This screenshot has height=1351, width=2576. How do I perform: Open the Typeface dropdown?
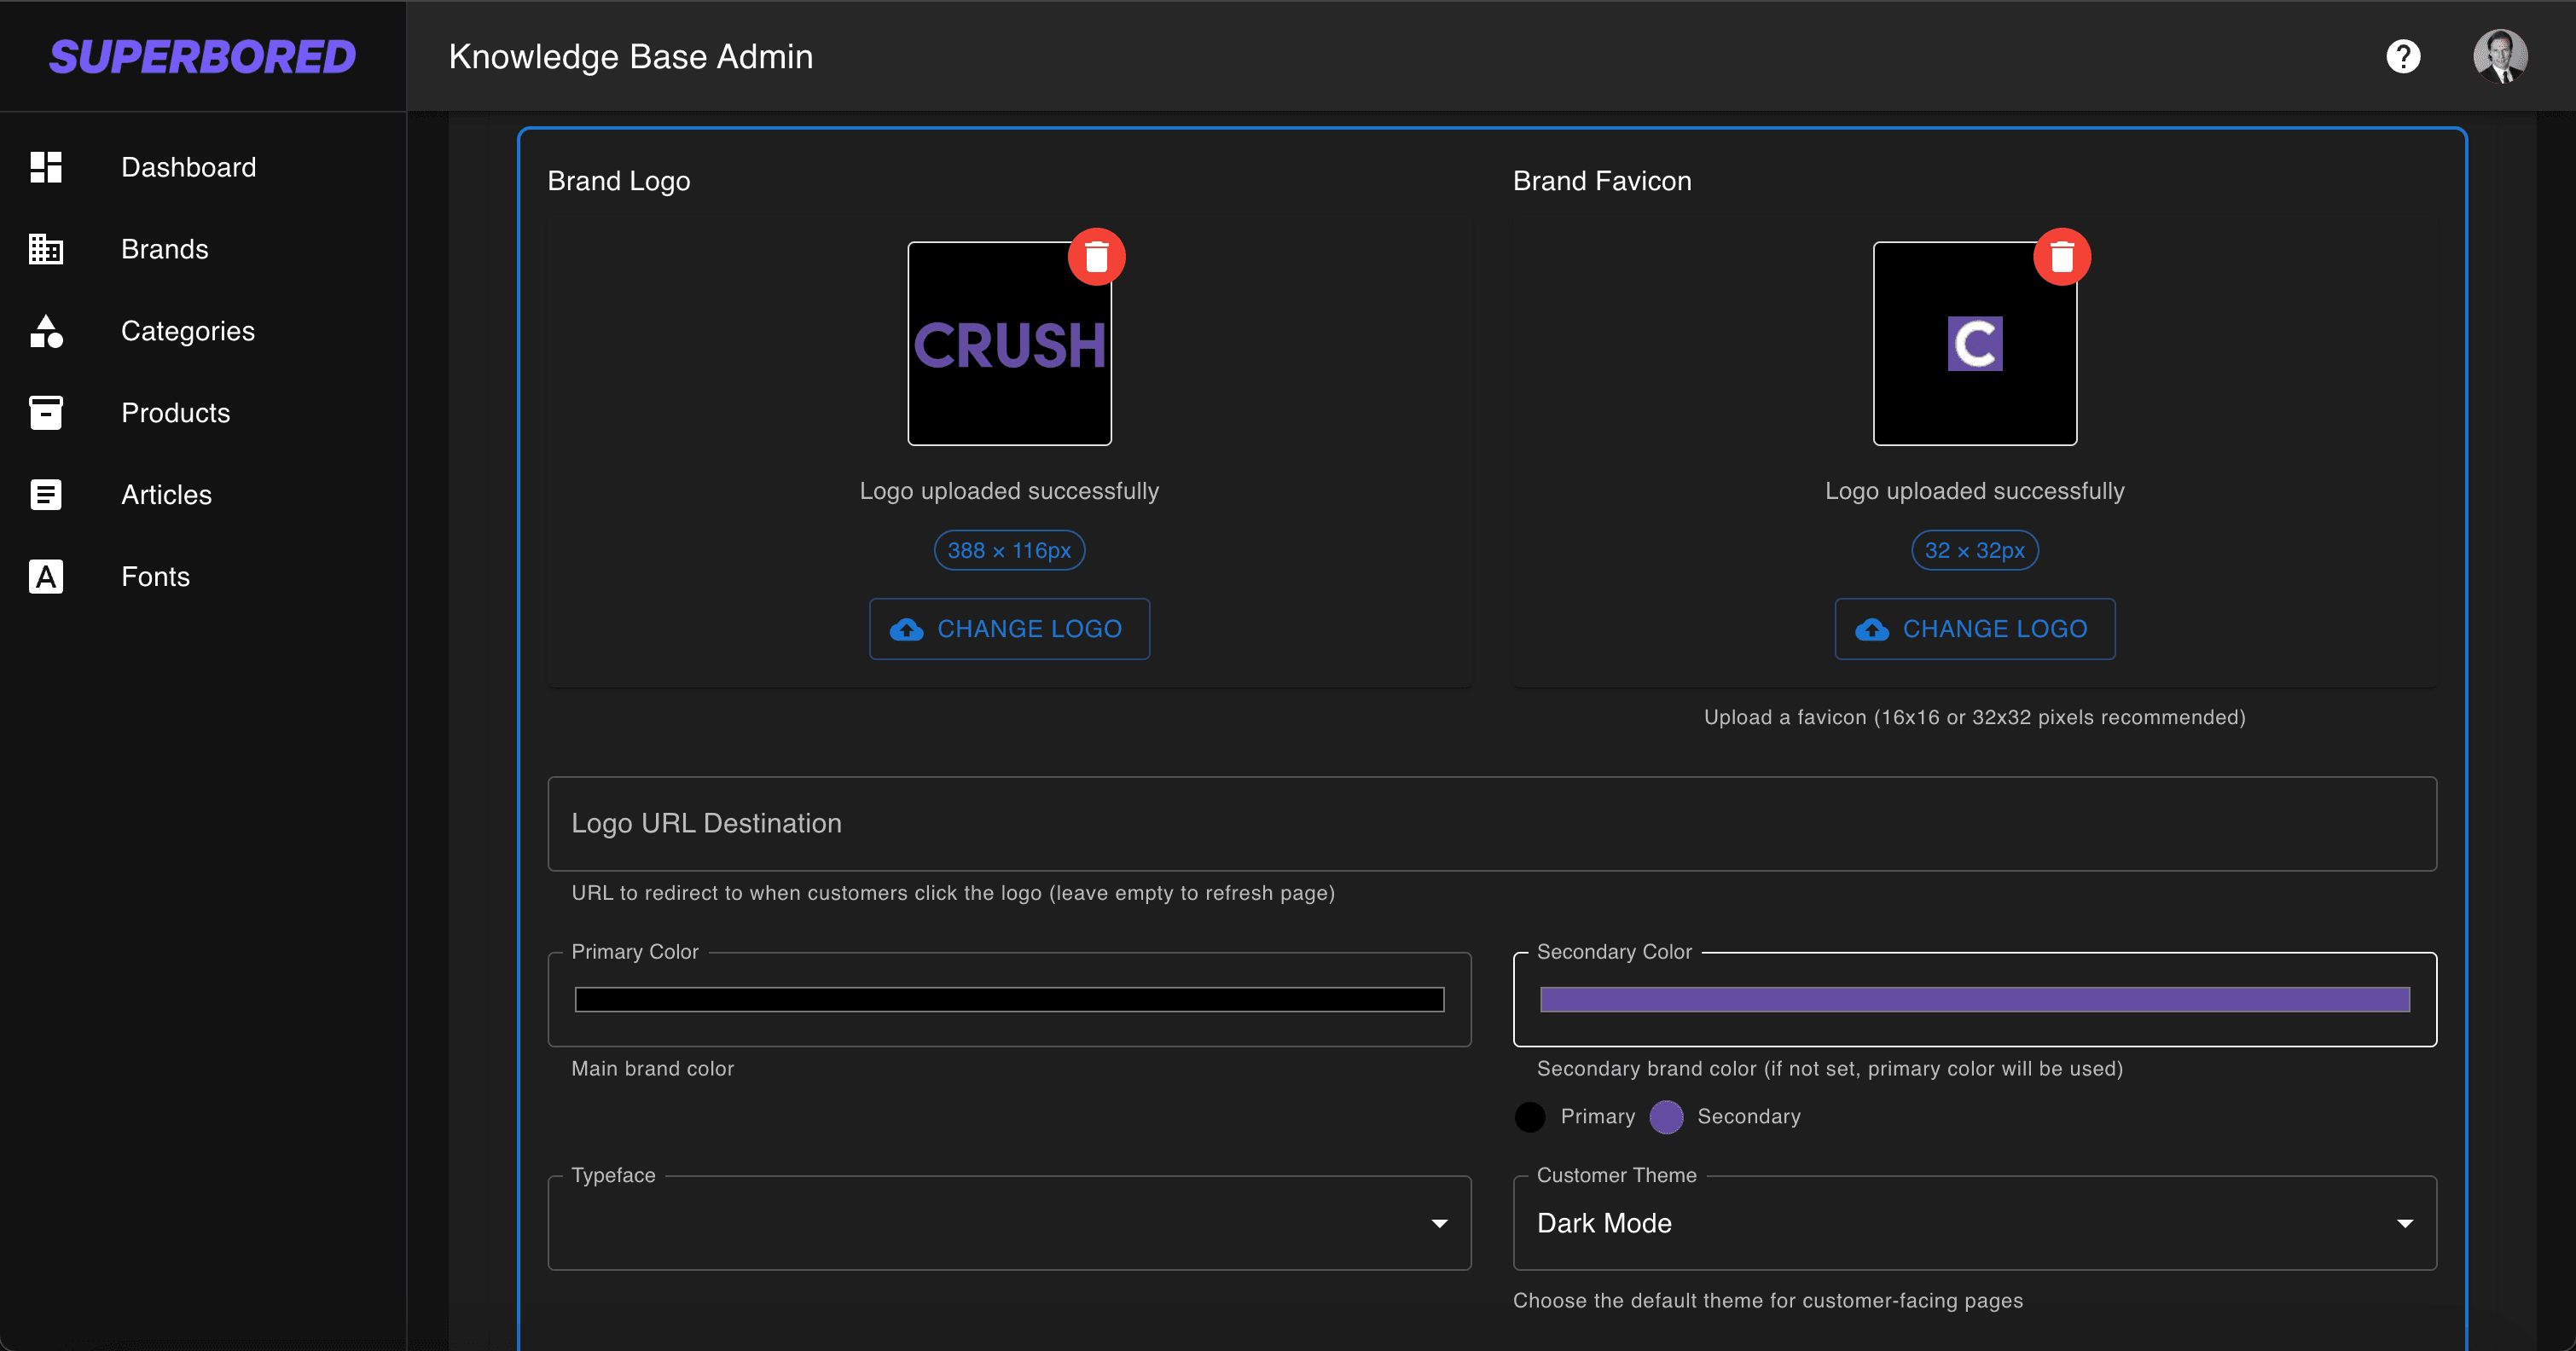pos(1438,1222)
